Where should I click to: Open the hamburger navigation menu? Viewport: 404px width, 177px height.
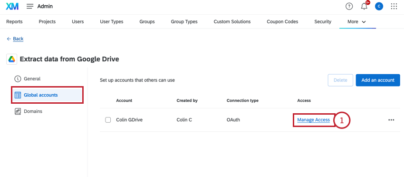pos(30,7)
